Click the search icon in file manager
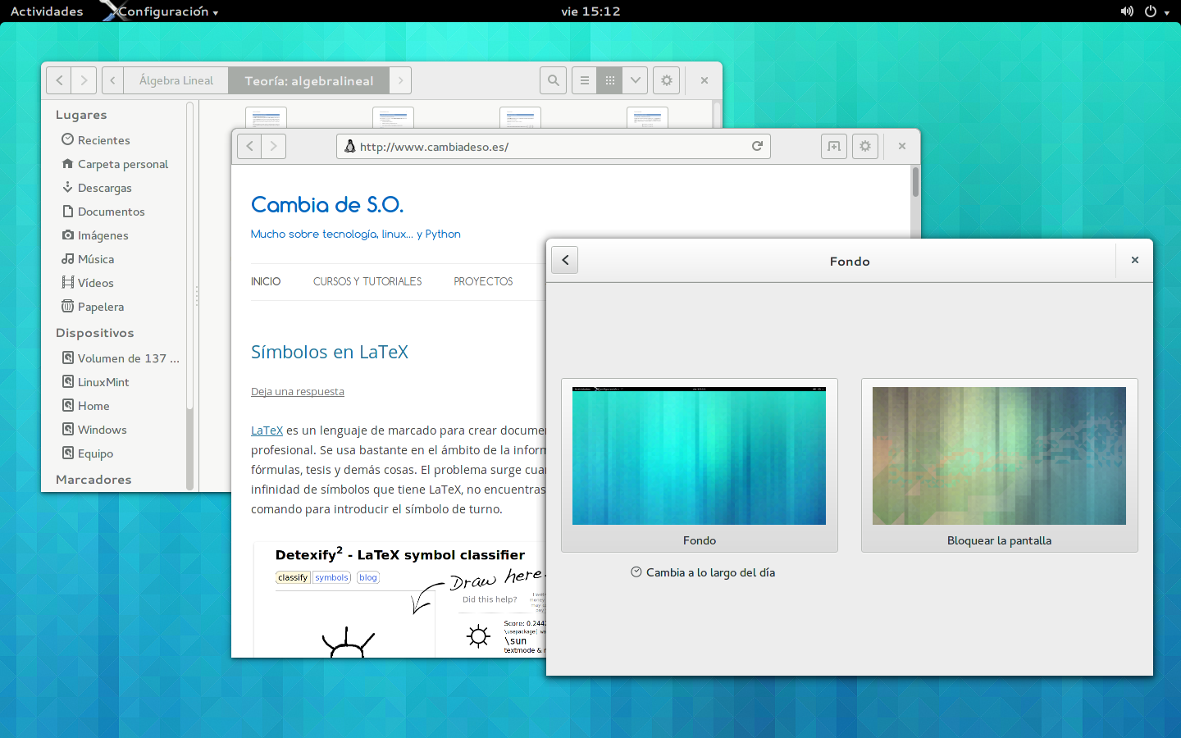 point(554,80)
